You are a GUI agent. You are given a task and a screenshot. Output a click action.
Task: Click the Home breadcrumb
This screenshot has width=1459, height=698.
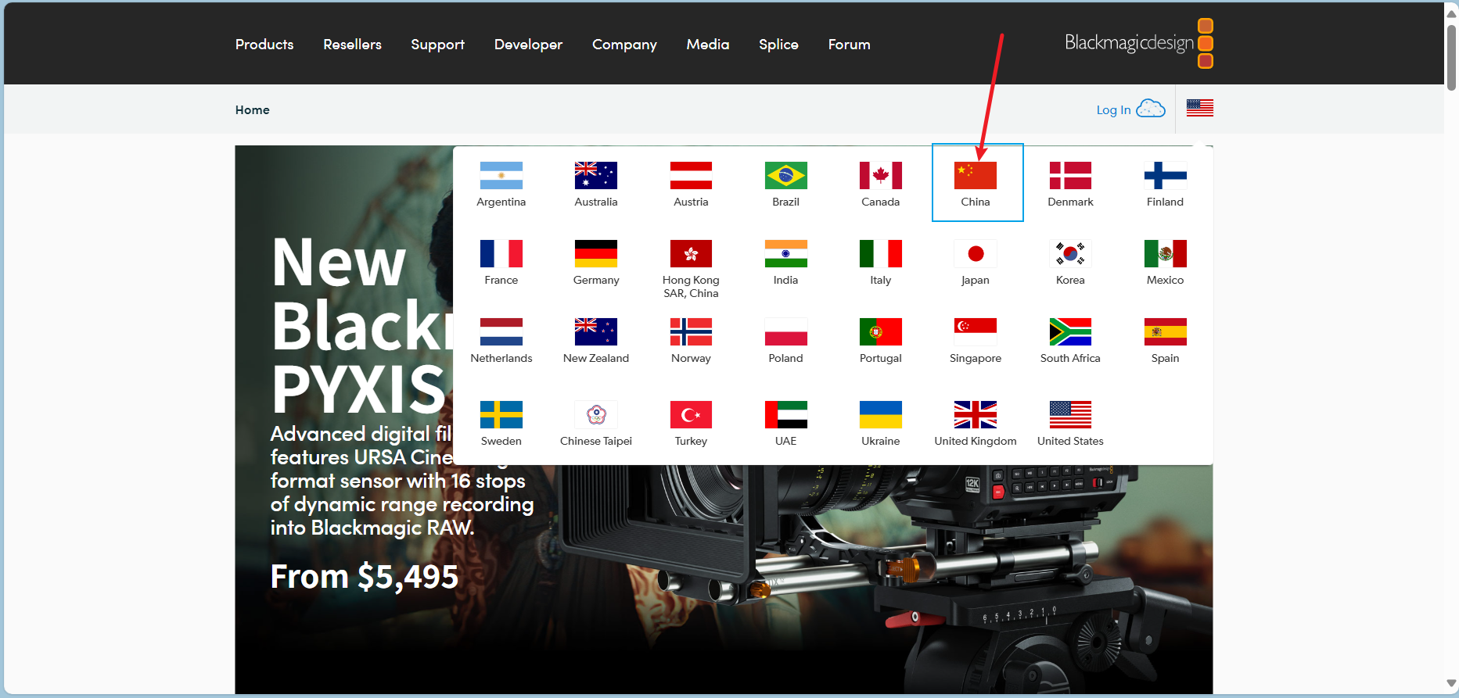pos(252,110)
